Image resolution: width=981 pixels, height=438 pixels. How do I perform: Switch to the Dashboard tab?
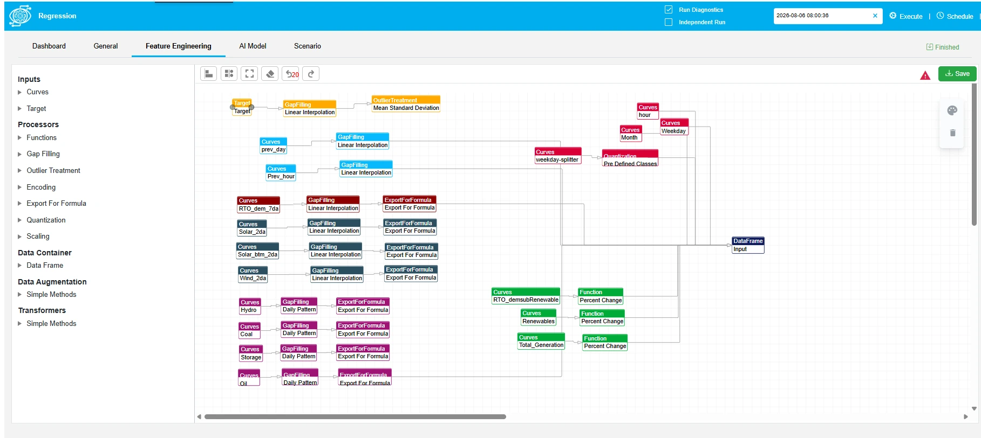pyautogui.click(x=49, y=46)
